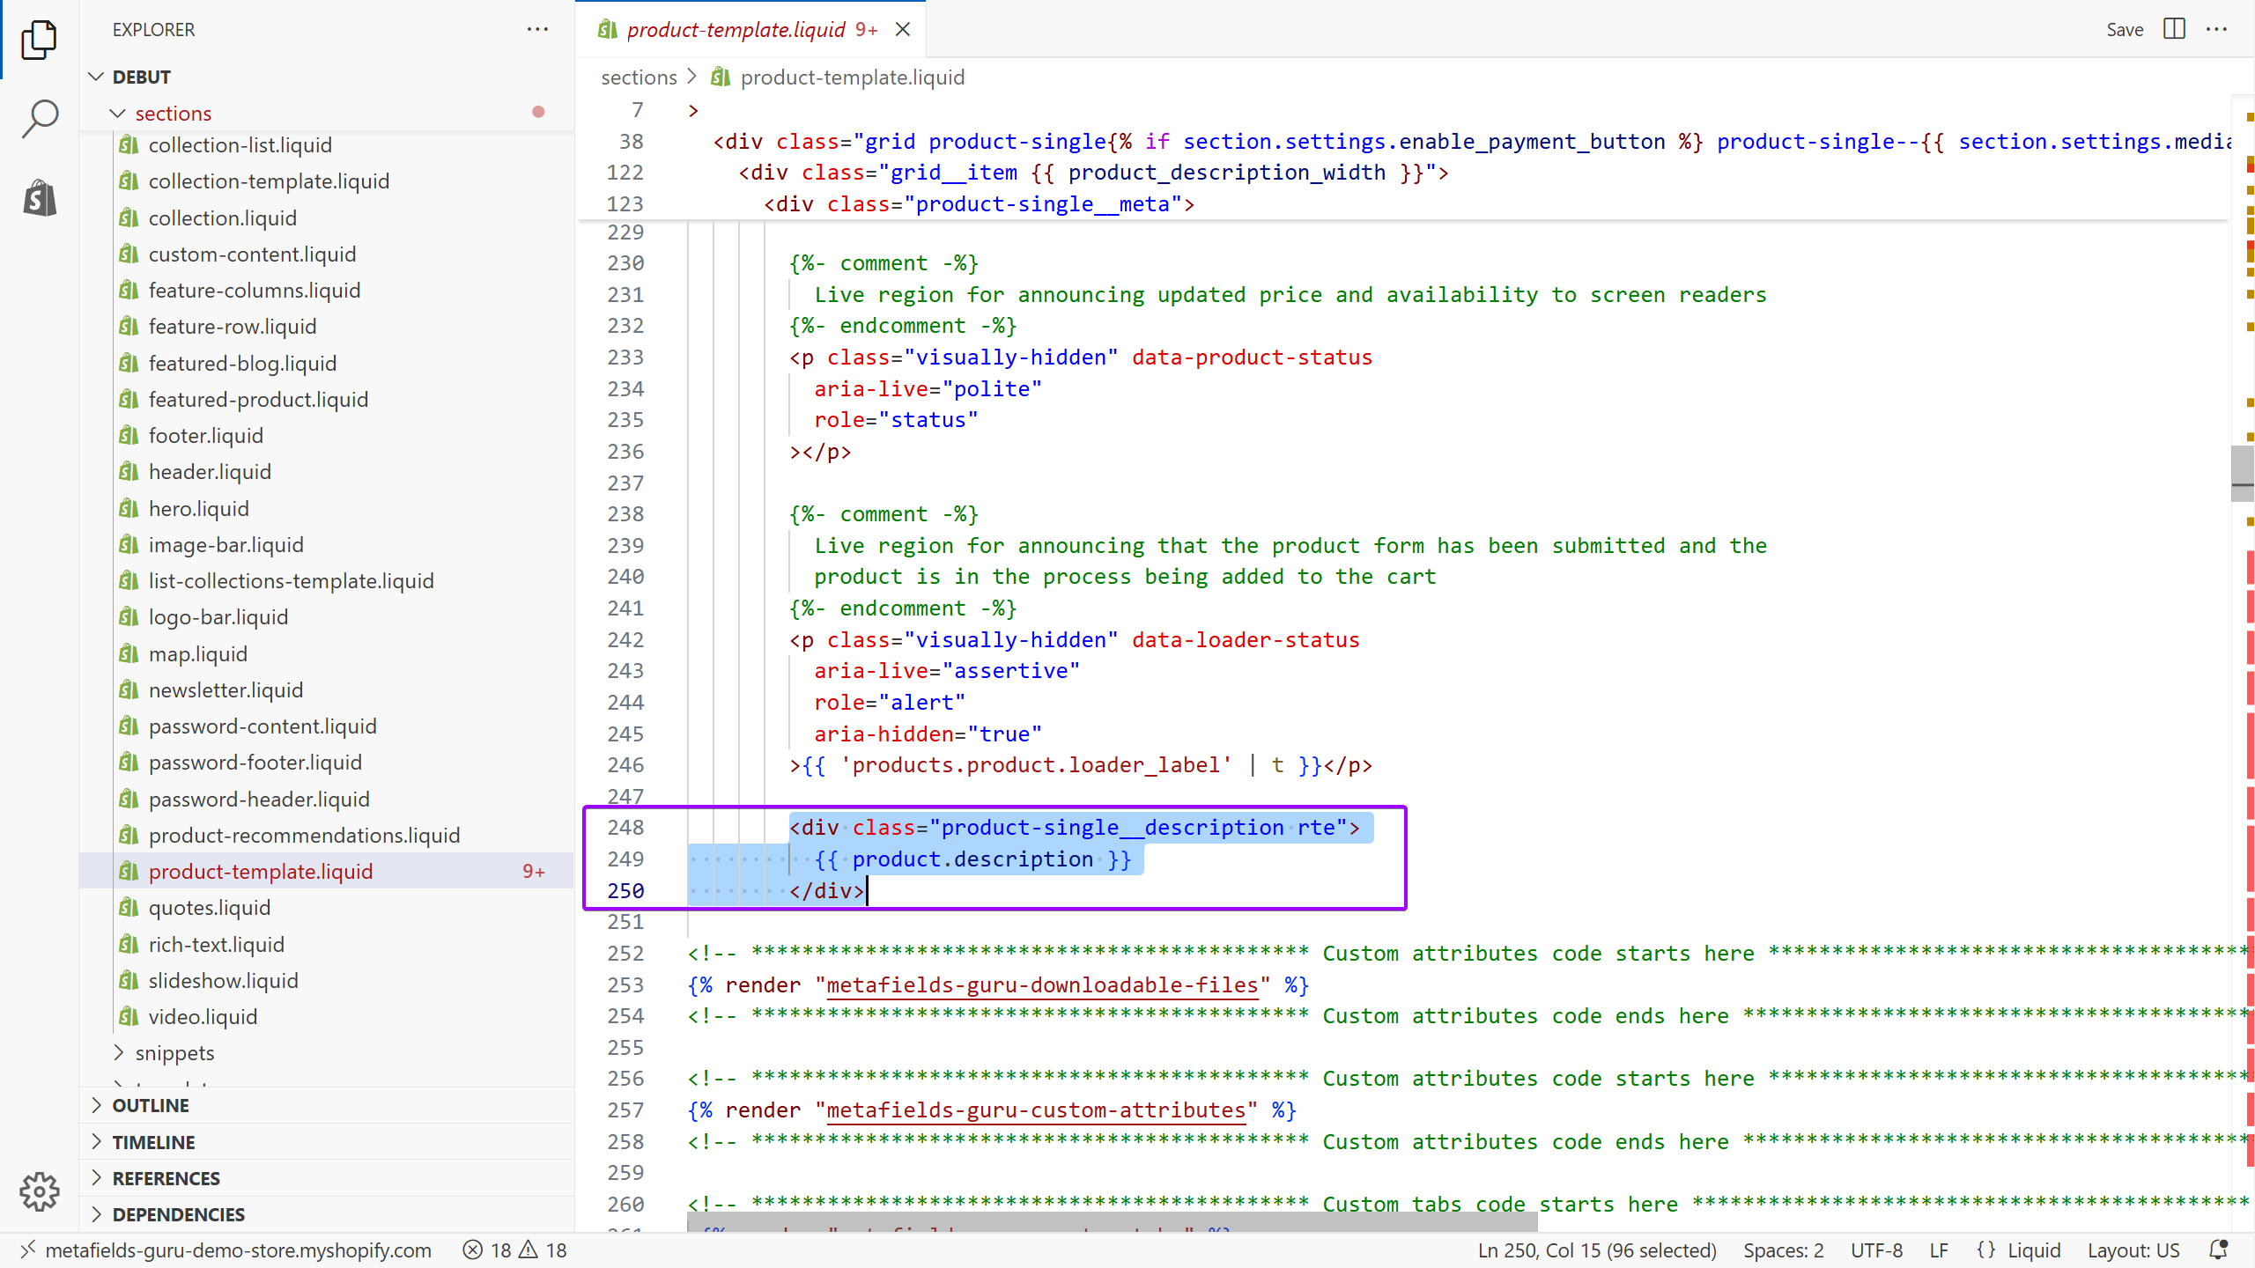Open the Manage gear in the activity bar
The image size is (2255, 1268).
click(x=39, y=1191)
